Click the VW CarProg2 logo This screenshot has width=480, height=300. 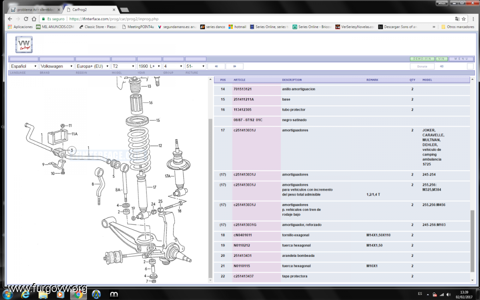(x=24, y=44)
